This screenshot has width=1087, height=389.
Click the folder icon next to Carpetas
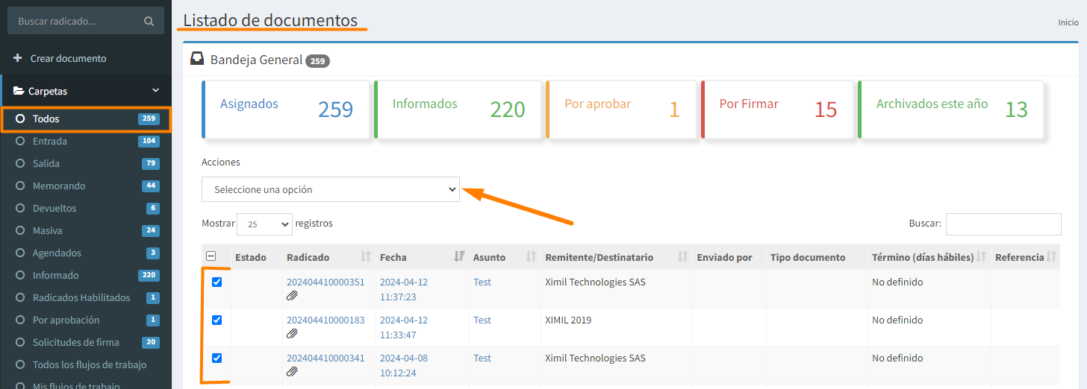pos(19,91)
